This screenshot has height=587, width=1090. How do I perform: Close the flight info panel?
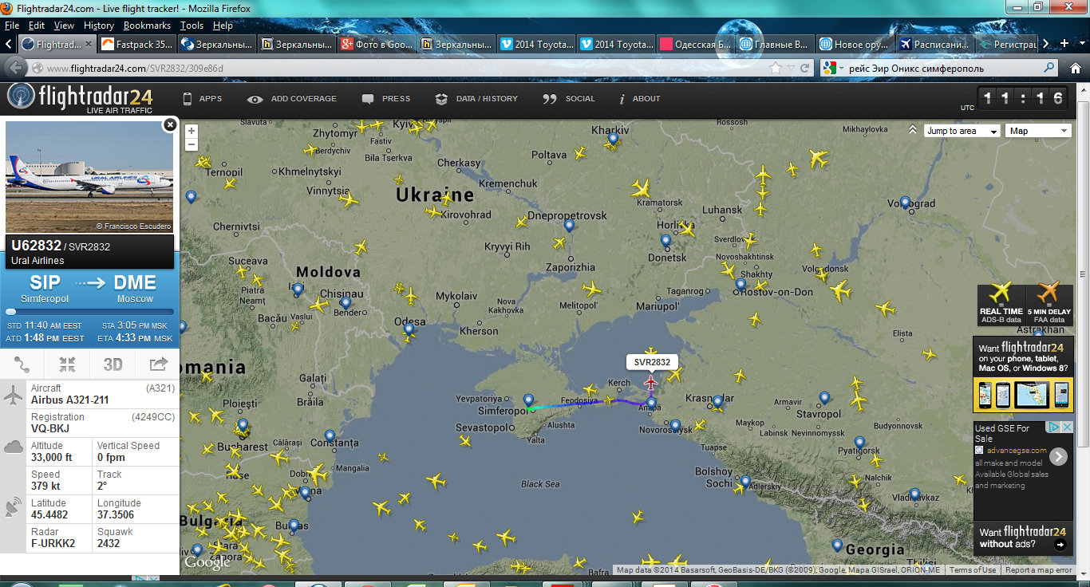click(169, 124)
